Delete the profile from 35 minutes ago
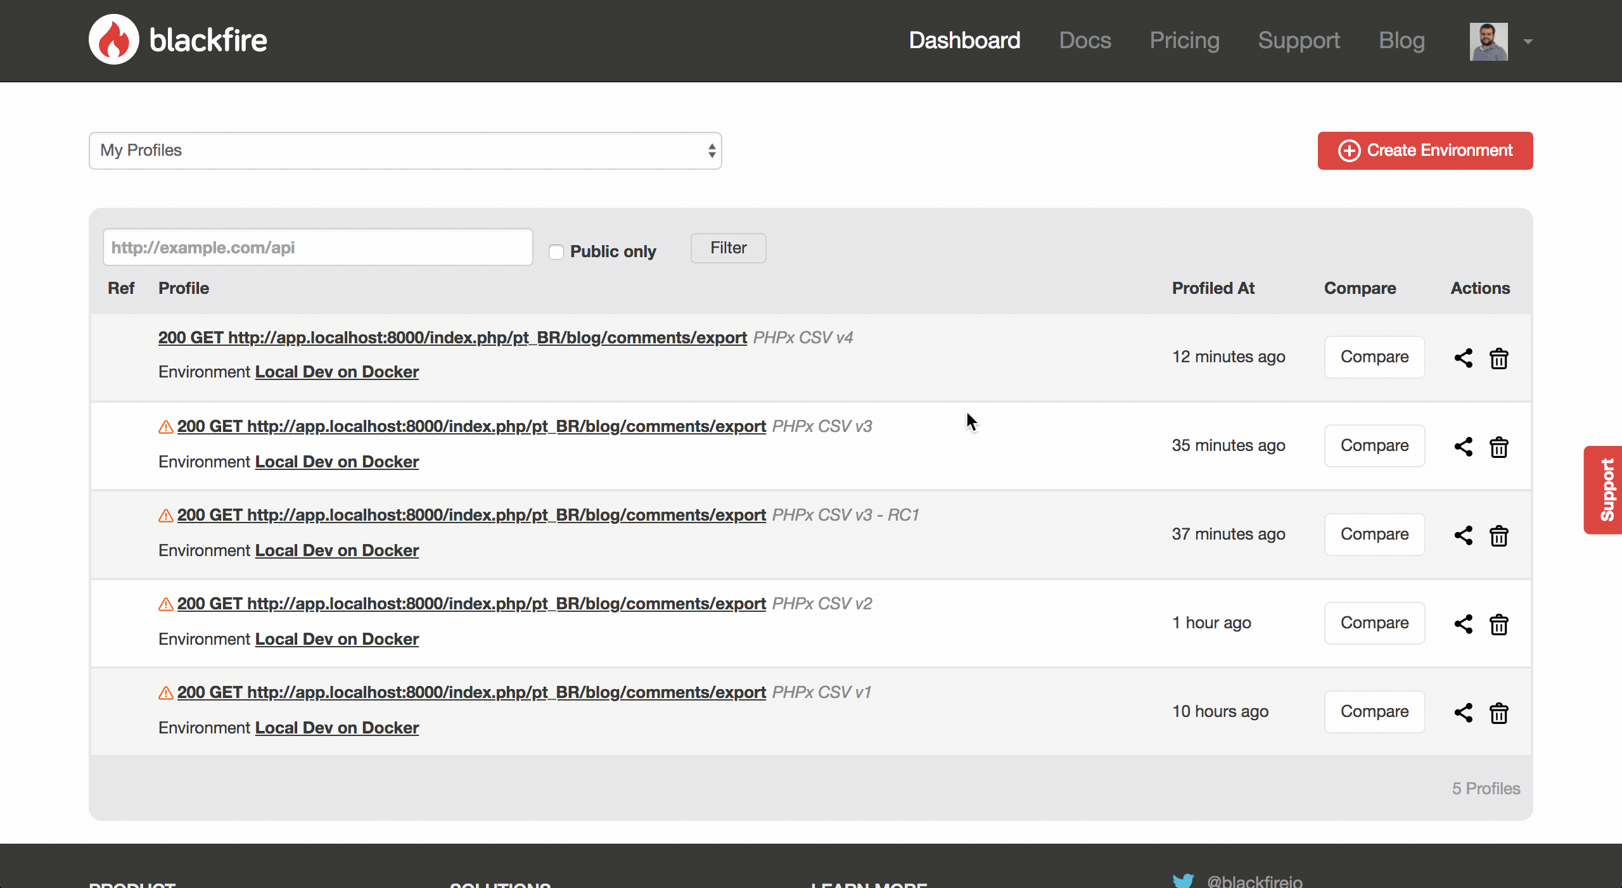This screenshot has width=1622, height=888. (1498, 447)
